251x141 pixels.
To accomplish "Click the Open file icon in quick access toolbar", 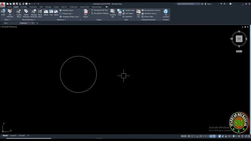I will [11, 4].
